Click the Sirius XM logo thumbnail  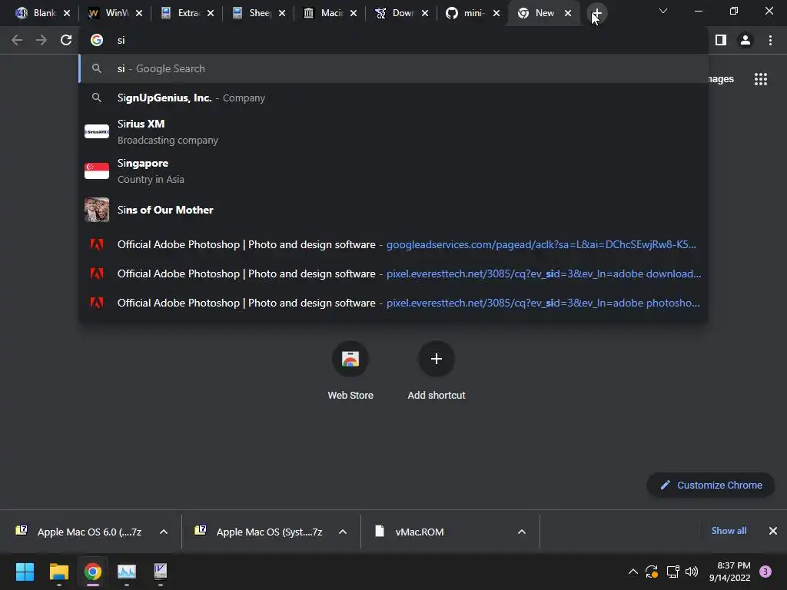coord(97,131)
